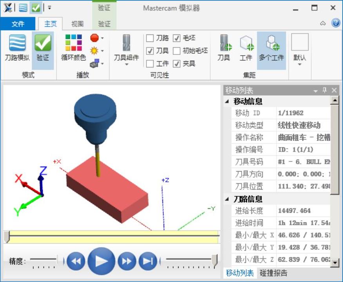Select the 操作编号 value ID: 1(1/1)

(x=296, y=150)
